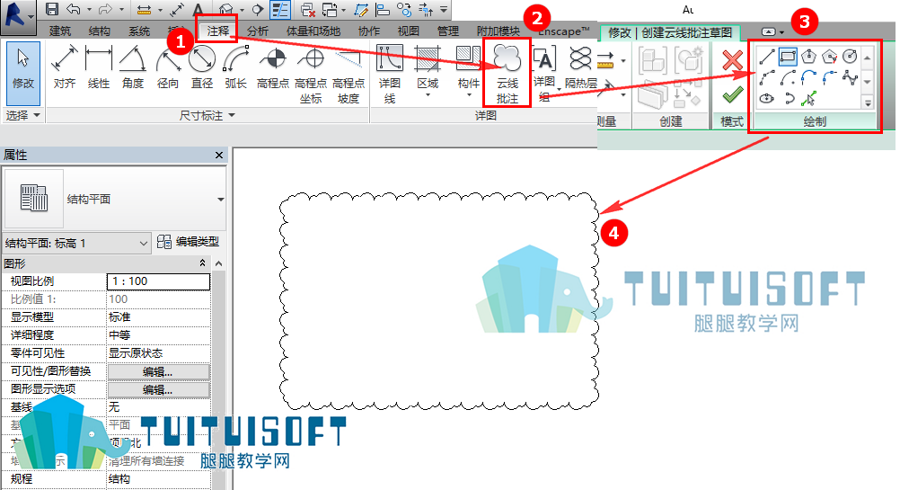Select the Pick Lines draw tool
This screenshot has width=900, height=490.
pyautogui.click(x=808, y=98)
